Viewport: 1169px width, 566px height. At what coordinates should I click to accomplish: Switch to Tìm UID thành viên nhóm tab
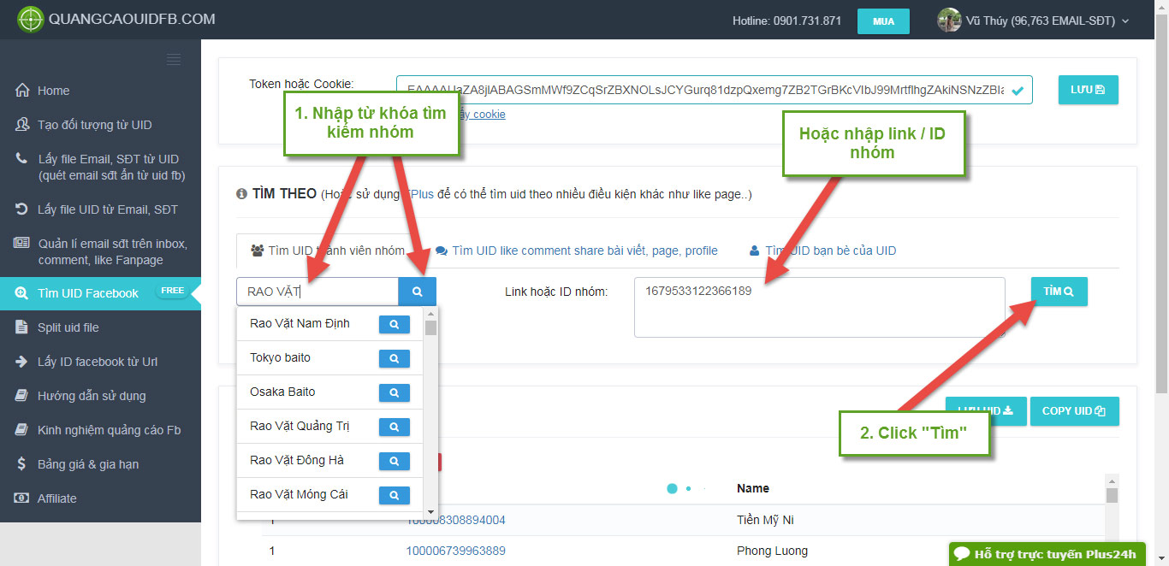click(328, 251)
